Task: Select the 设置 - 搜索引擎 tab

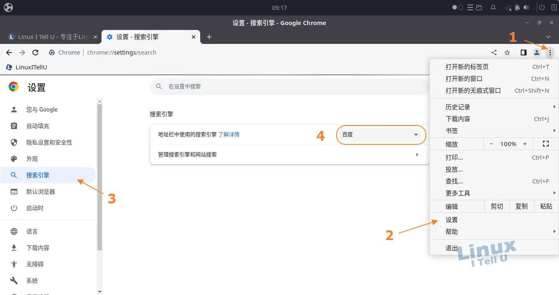Action: [150, 37]
